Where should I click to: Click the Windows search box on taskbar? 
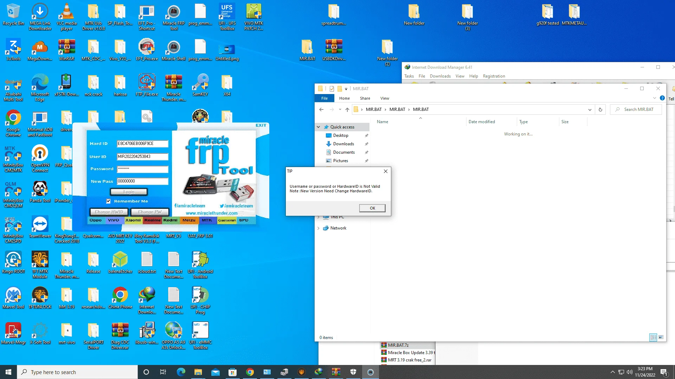[x=77, y=372]
